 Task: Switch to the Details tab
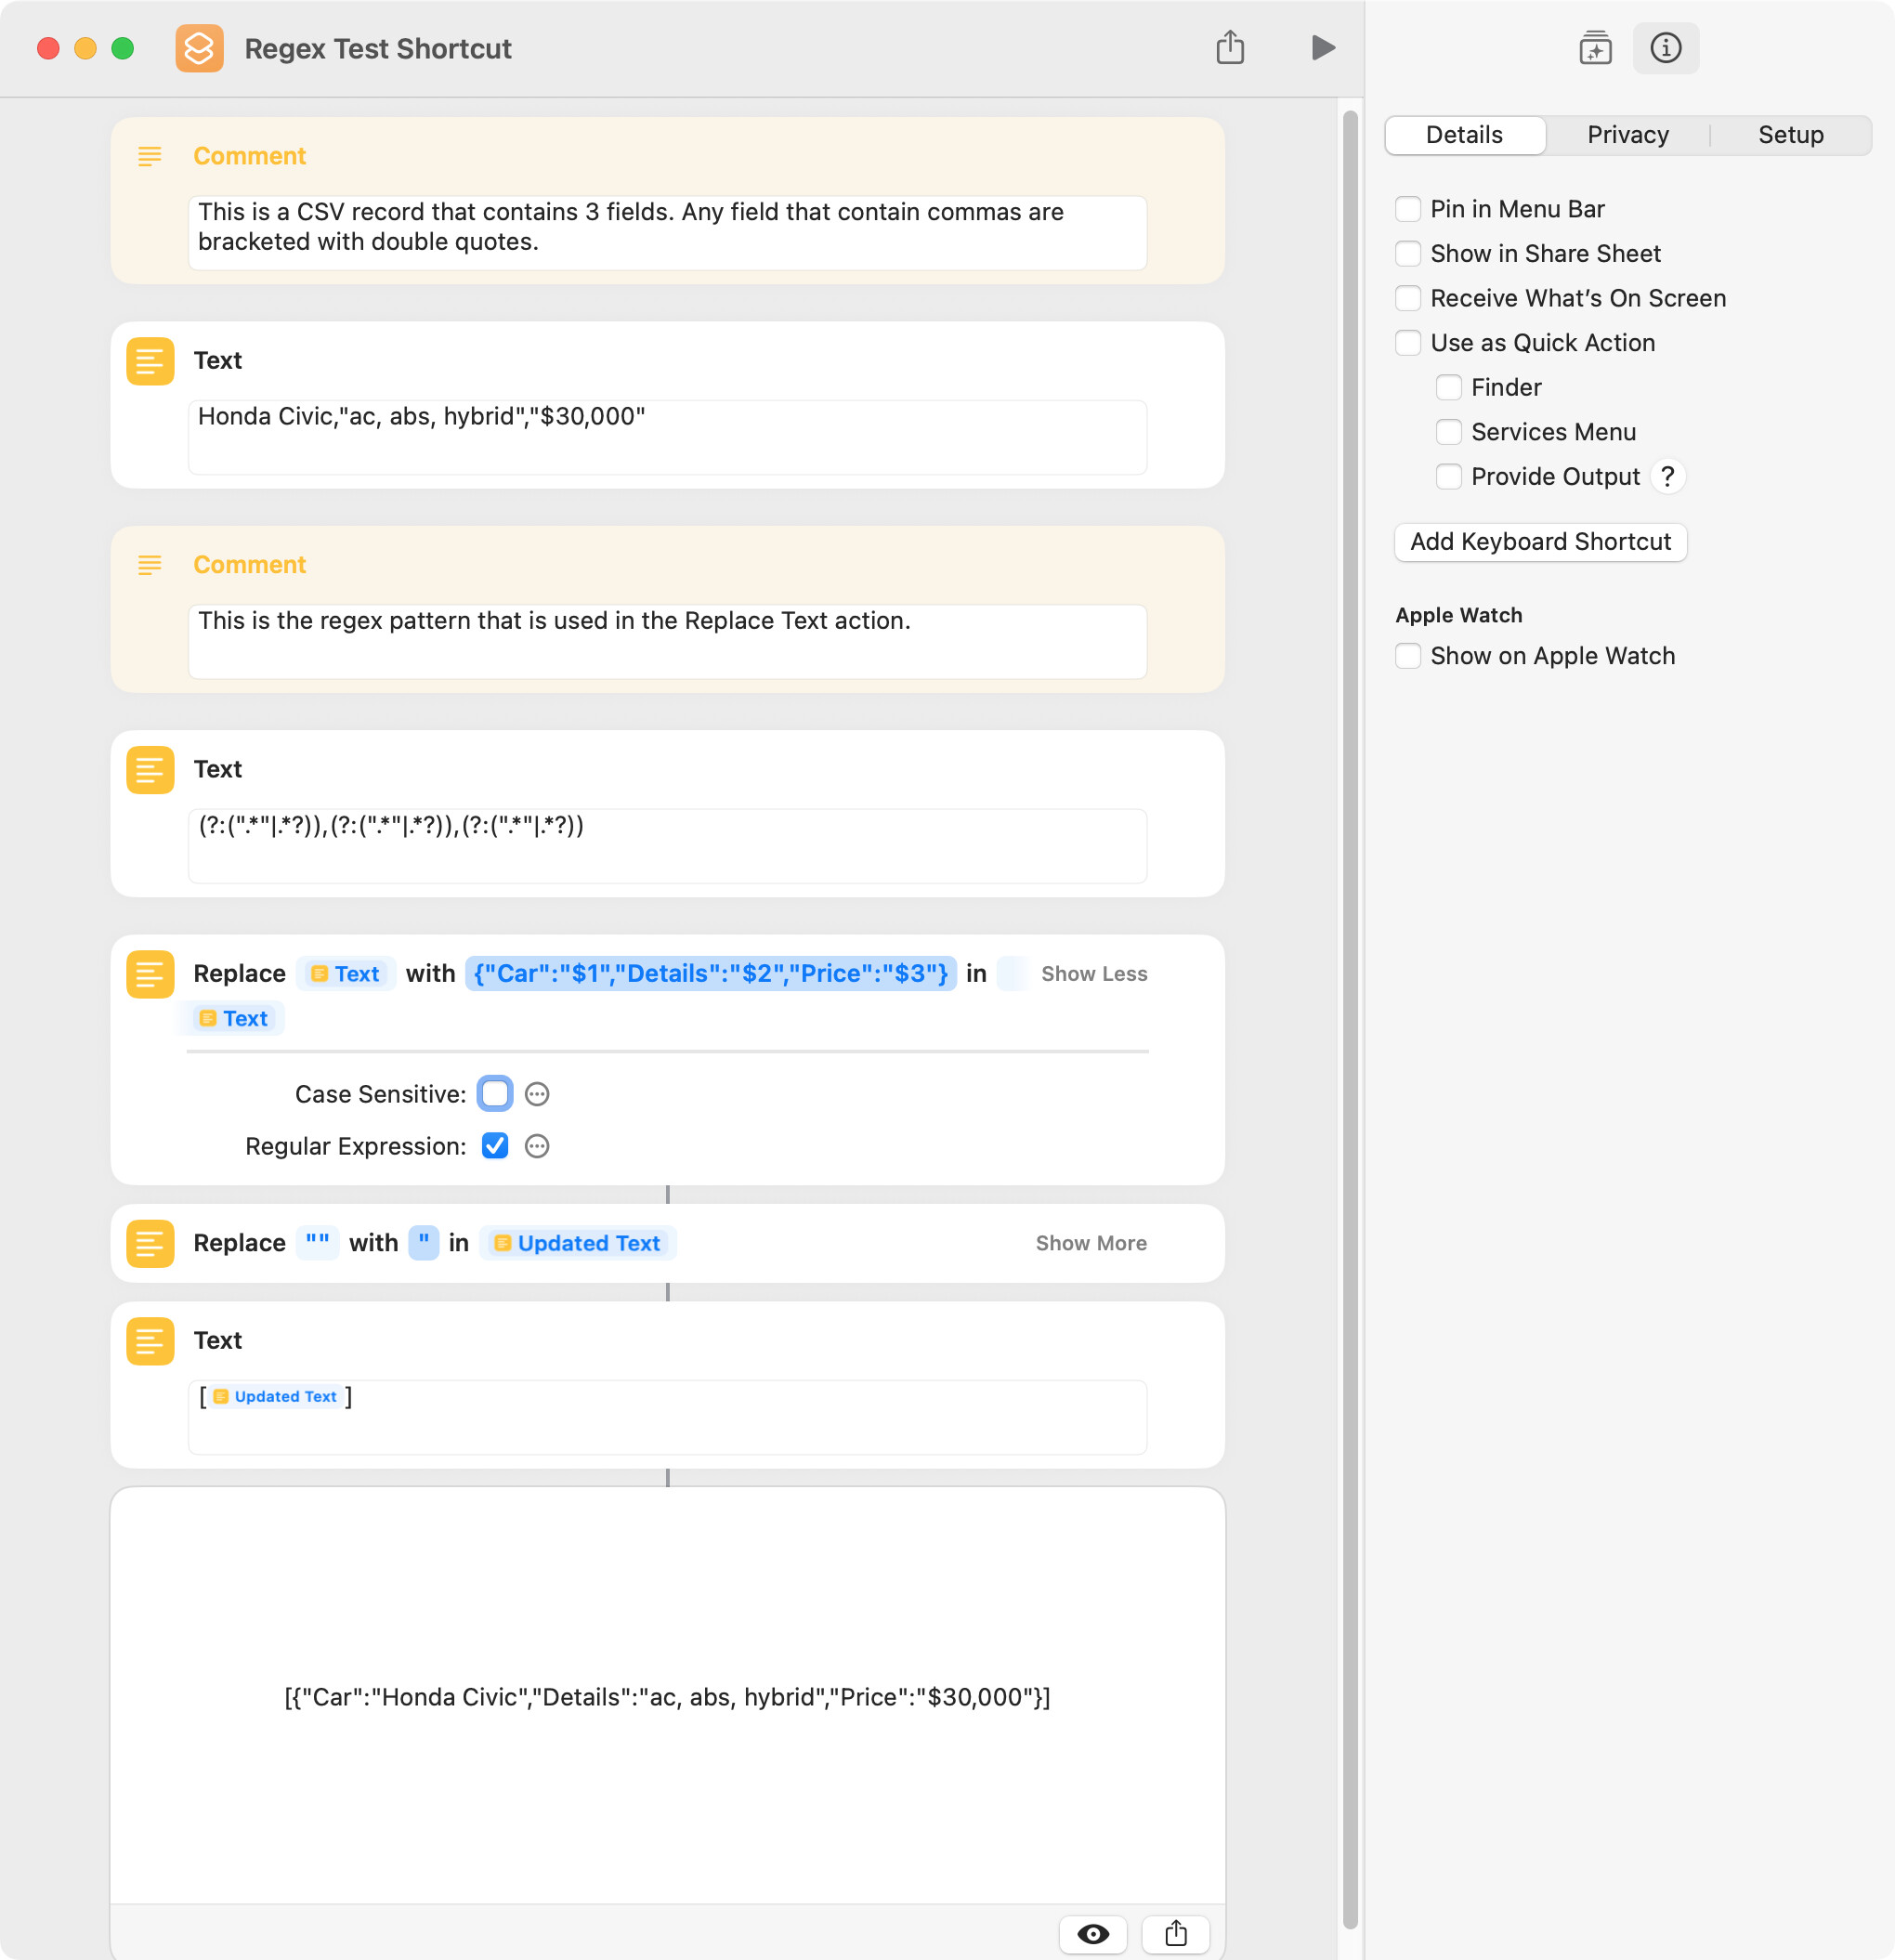pos(1464,135)
